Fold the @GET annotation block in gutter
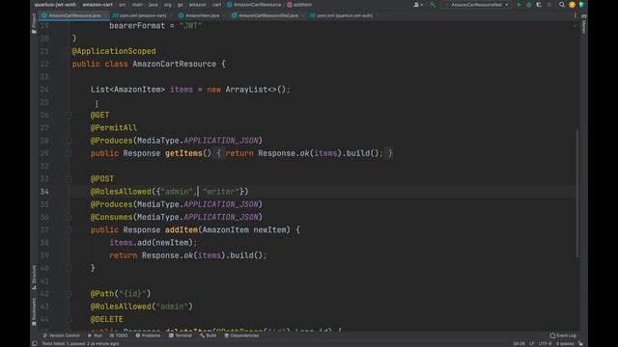 click(69, 116)
